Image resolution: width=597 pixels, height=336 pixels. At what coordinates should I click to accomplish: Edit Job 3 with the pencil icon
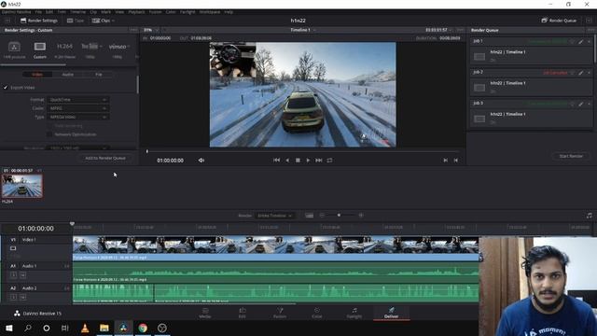tap(580, 104)
